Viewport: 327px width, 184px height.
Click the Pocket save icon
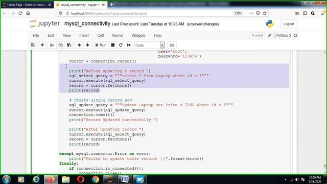pos(258,13)
